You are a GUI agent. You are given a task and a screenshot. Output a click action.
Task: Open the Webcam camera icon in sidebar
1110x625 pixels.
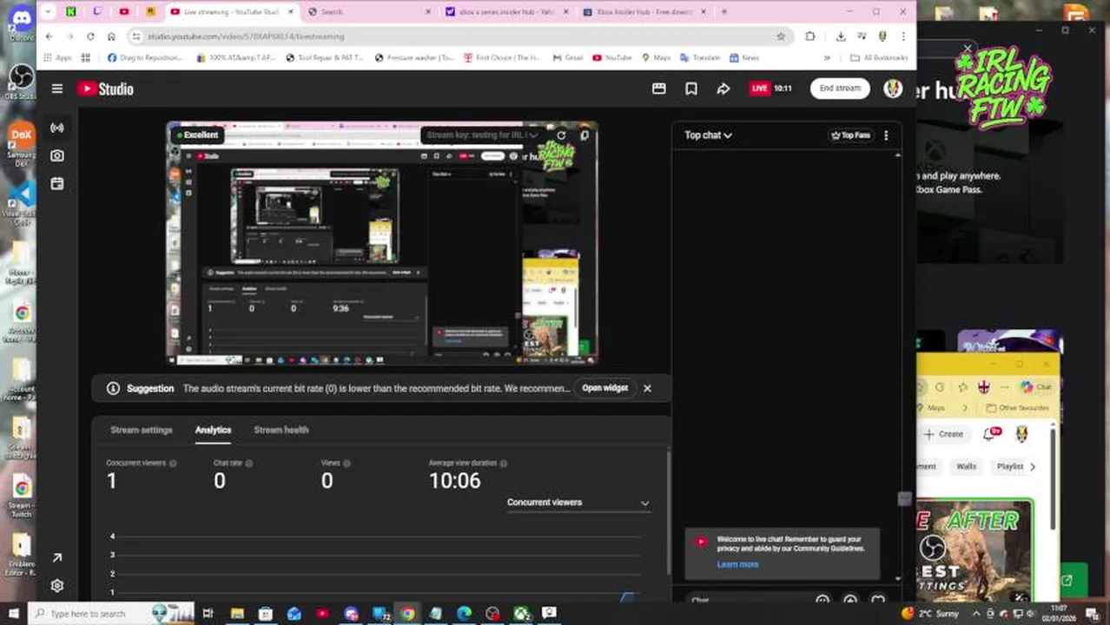57,155
